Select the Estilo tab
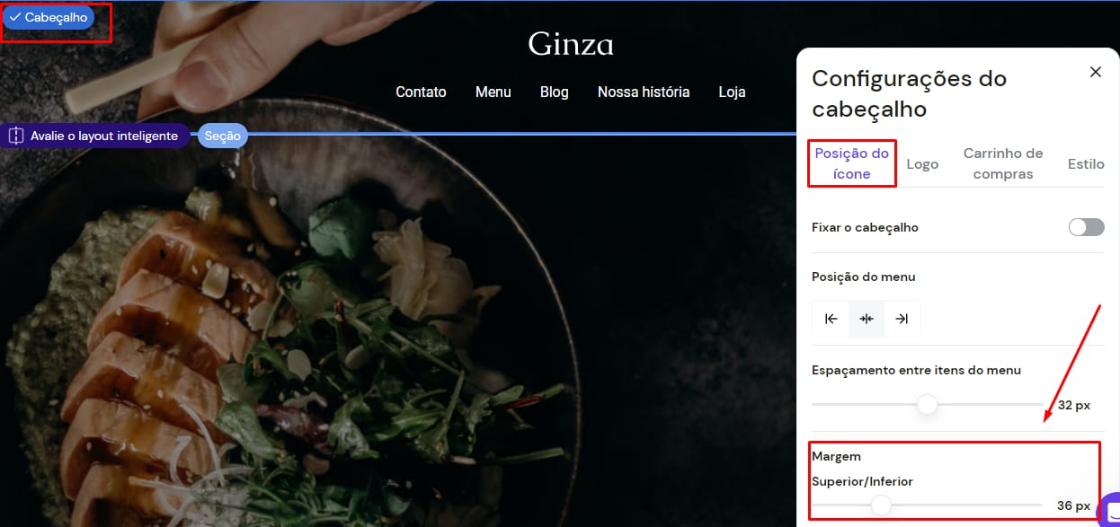 pyautogui.click(x=1086, y=163)
